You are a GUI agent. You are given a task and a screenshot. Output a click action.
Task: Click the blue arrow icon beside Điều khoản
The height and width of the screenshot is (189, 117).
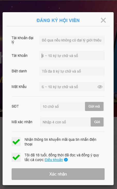66,160
